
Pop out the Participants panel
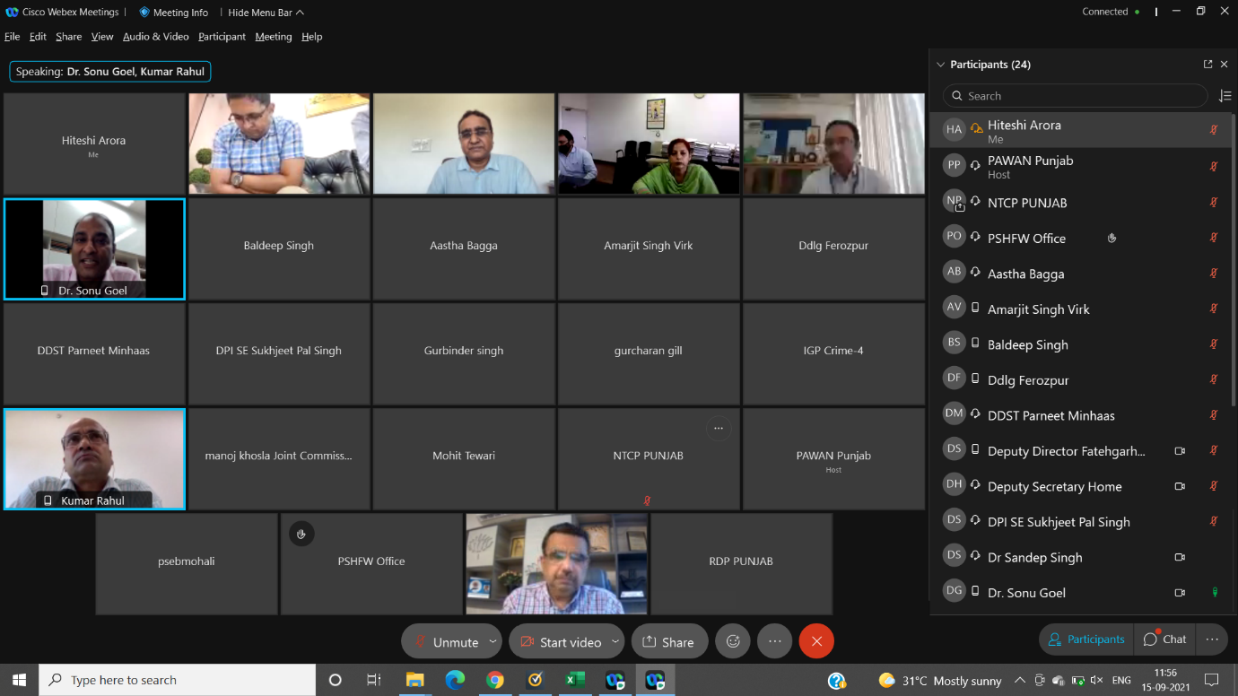(1207, 65)
